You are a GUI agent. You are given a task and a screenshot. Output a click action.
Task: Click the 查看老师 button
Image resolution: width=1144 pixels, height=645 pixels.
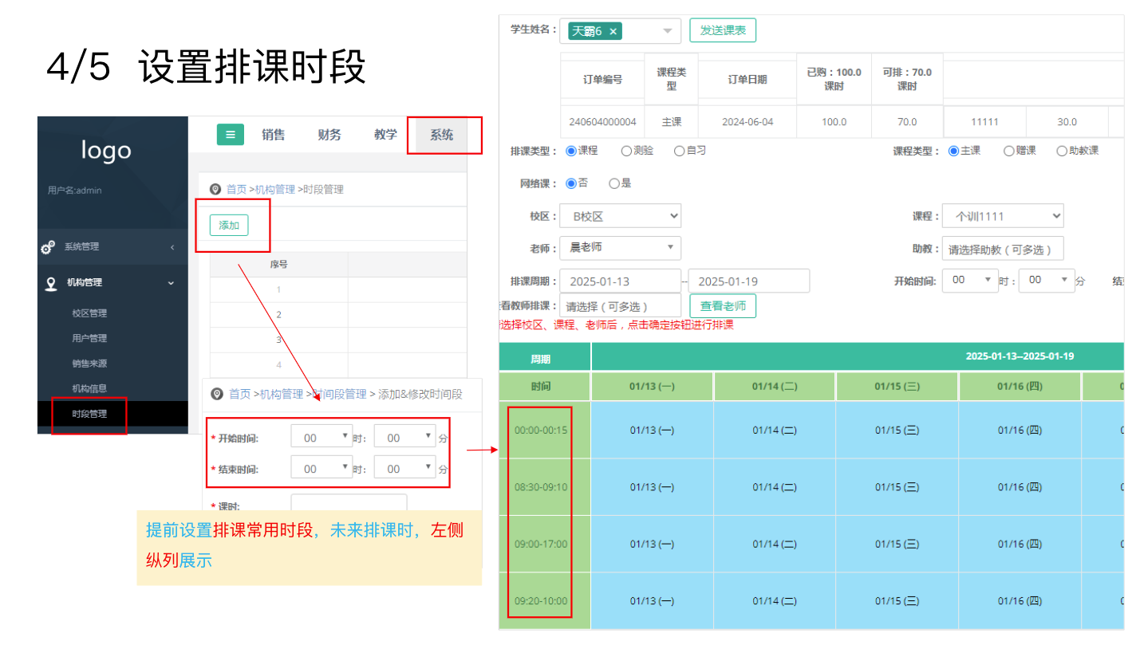click(723, 306)
